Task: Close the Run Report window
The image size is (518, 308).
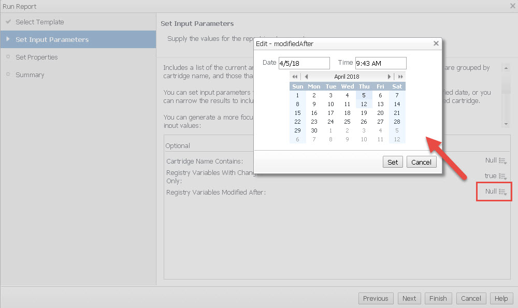Action: pyautogui.click(x=512, y=6)
